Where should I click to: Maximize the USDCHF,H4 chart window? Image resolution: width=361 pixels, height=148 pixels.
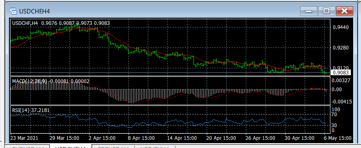click(x=326, y=11)
